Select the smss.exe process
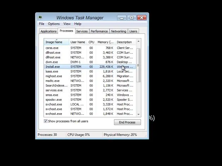The image size is (222, 166). click(90, 95)
